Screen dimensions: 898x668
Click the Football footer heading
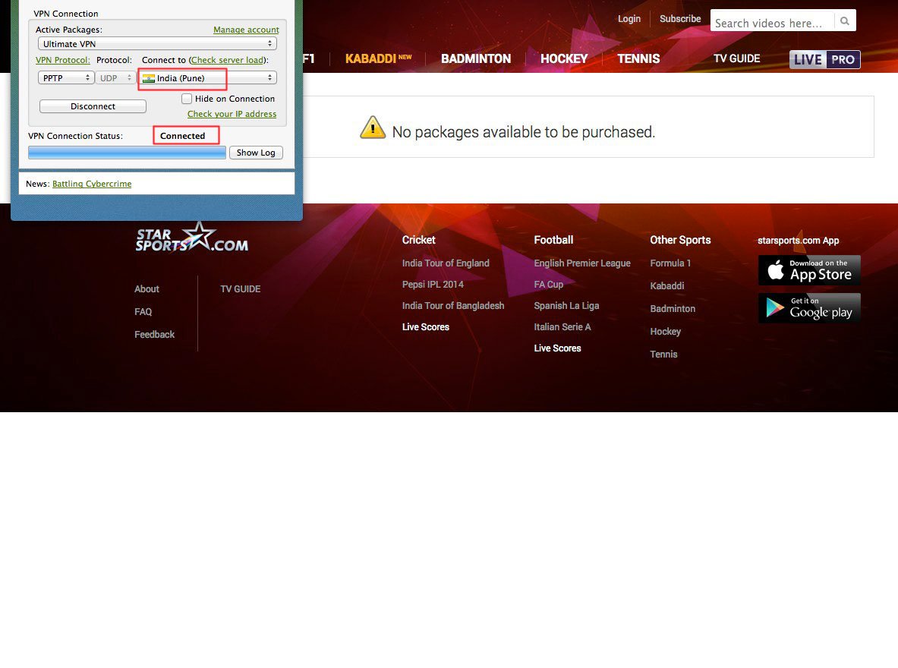pos(553,240)
